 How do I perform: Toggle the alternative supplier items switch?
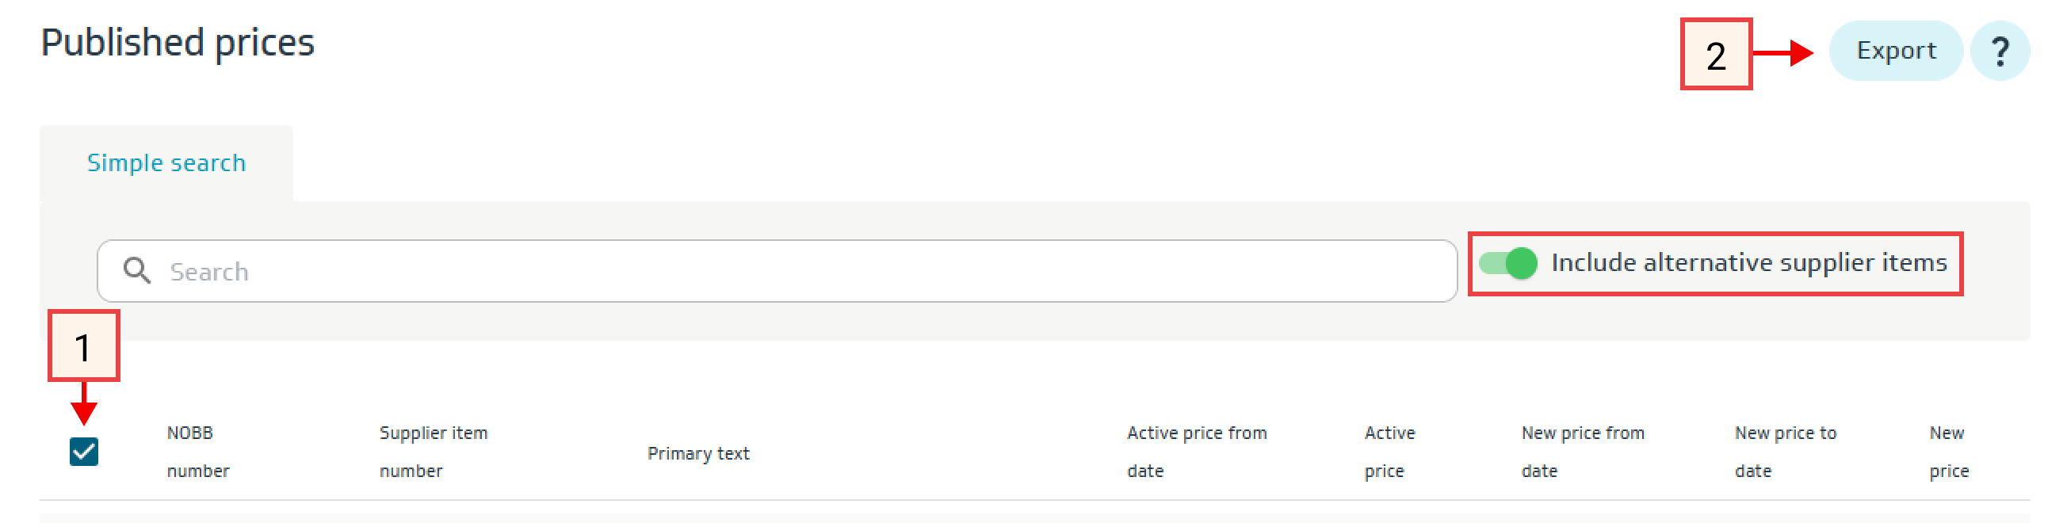pyautogui.click(x=1508, y=263)
